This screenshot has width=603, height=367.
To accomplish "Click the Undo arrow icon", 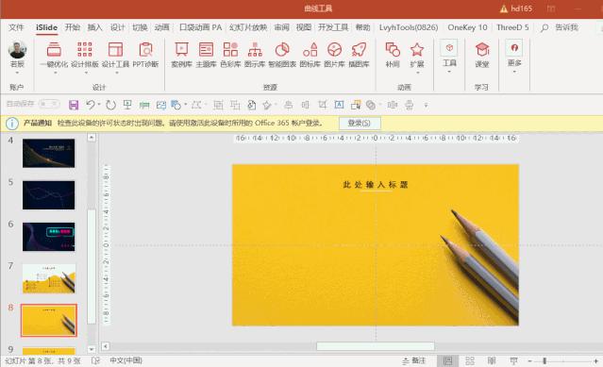I will coord(91,105).
